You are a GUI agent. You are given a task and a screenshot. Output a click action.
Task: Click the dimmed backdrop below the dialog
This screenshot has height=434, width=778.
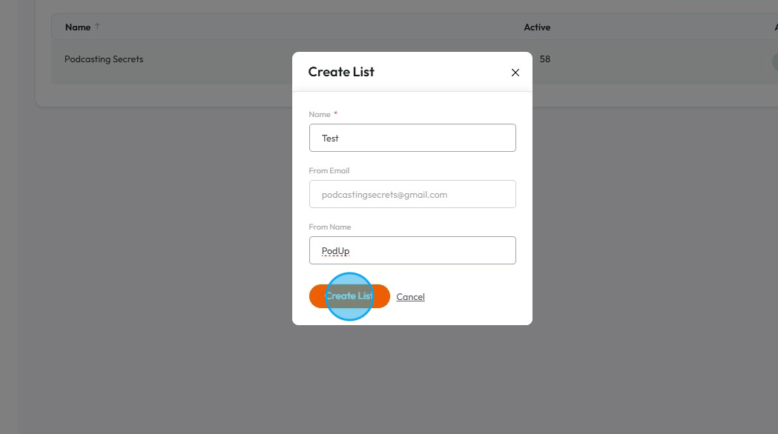click(x=412, y=378)
